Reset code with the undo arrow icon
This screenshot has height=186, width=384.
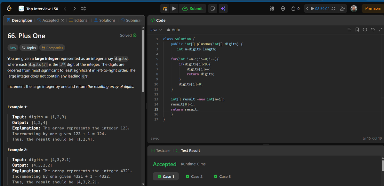pyautogui.click(x=373, y=30)
